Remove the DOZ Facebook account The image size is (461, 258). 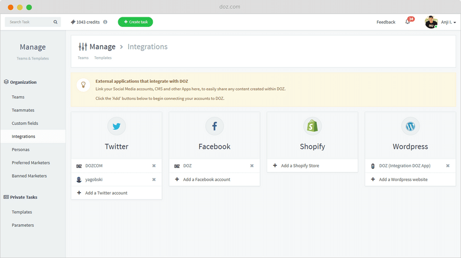point(252,166)
